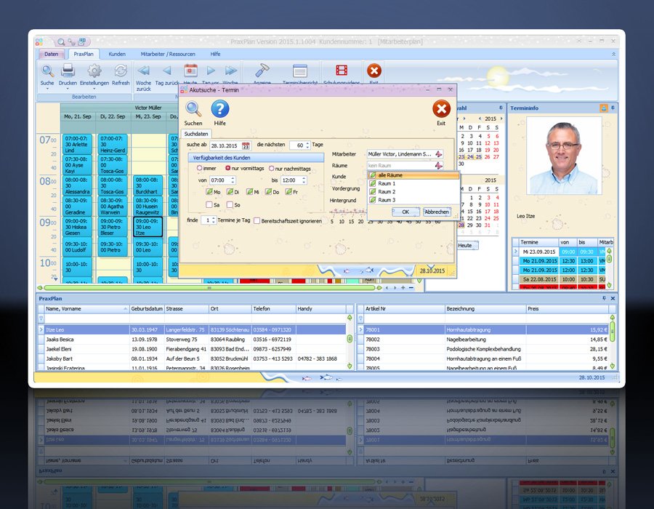Open the Räume dropdown
Screen dimensions: 654x509
coord(438,166)
